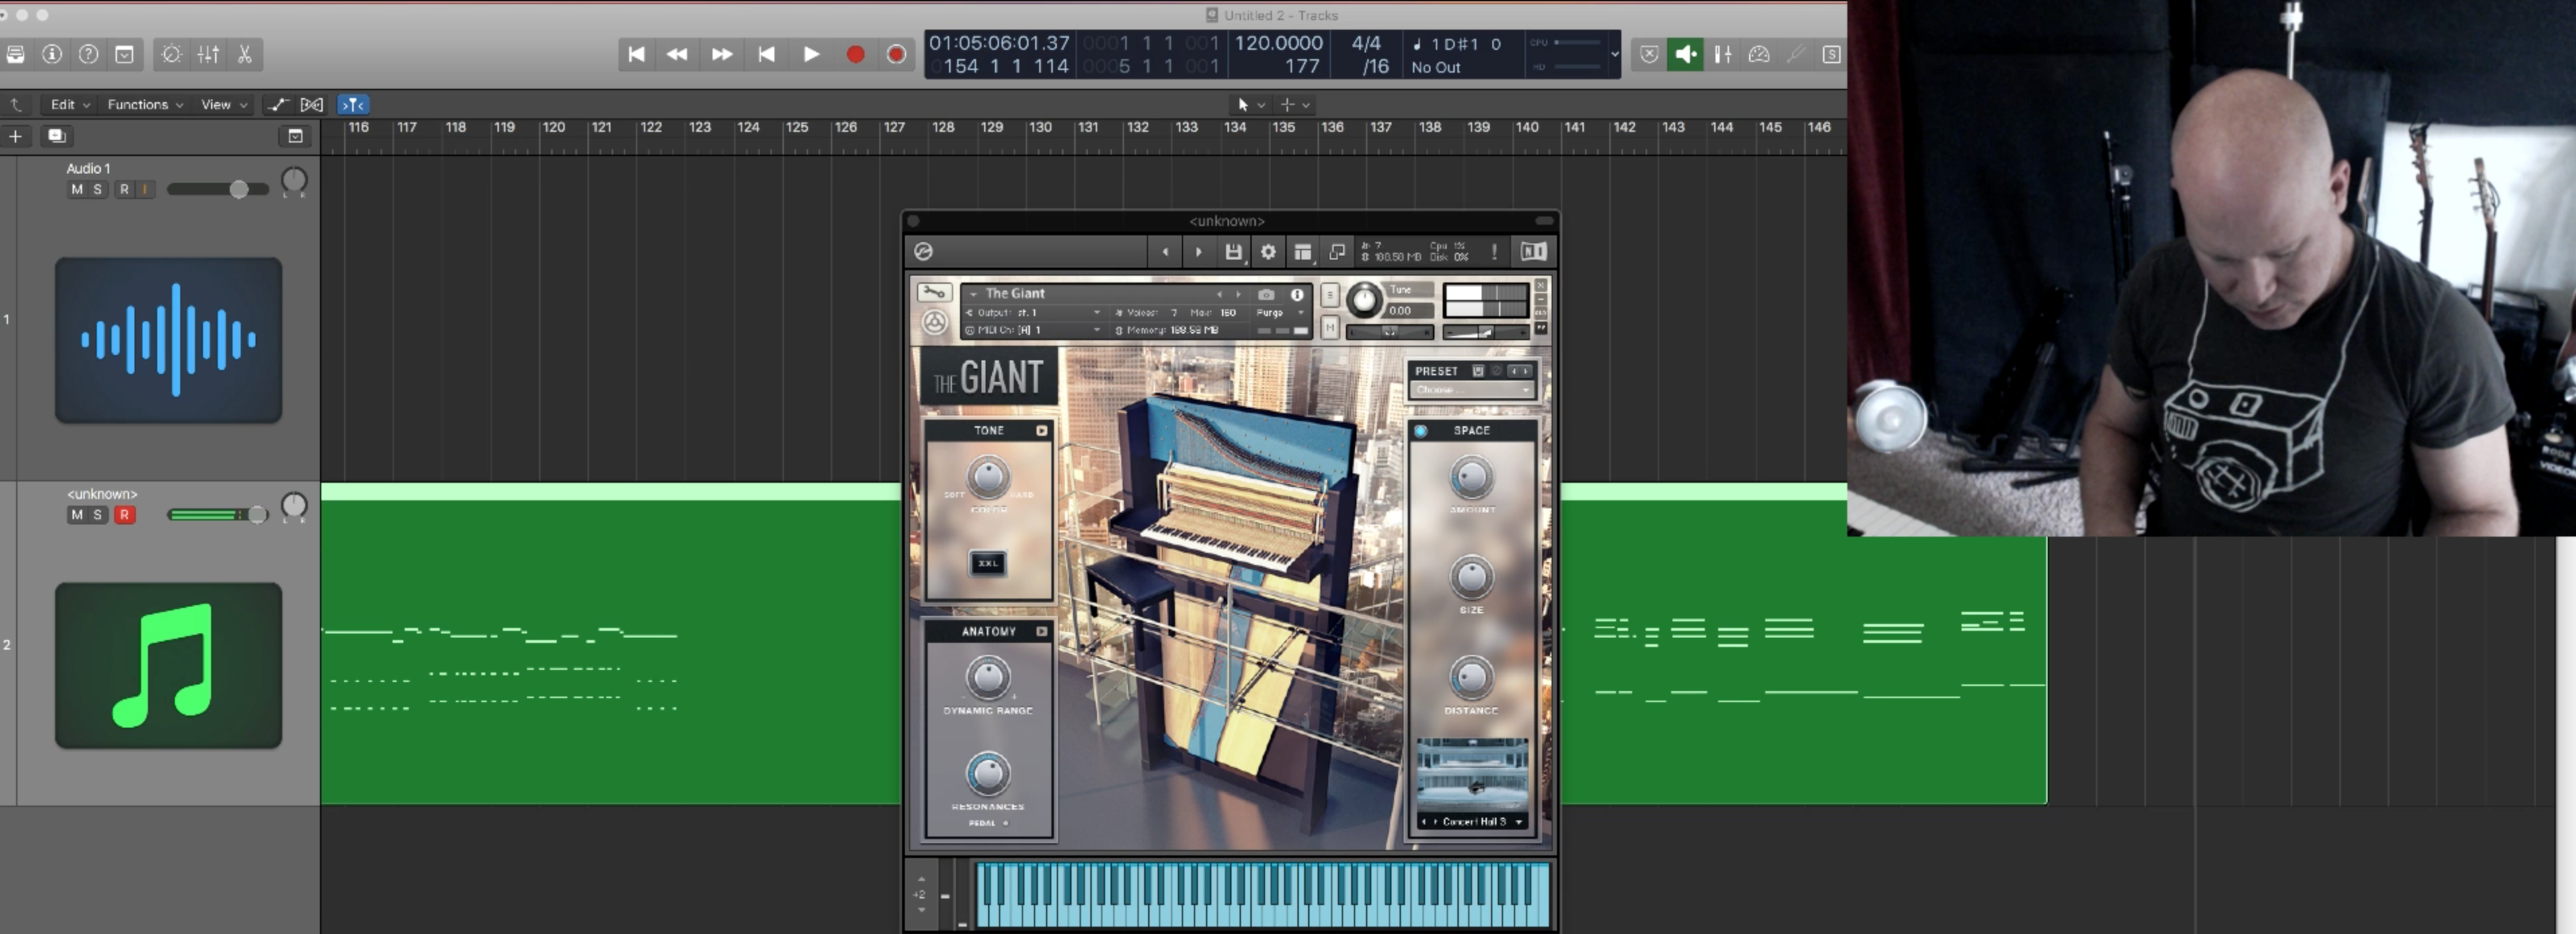Adjust the <unknown> track volume slider
Viewport: 2576px width, 934px height.
[x=217, y=515]
